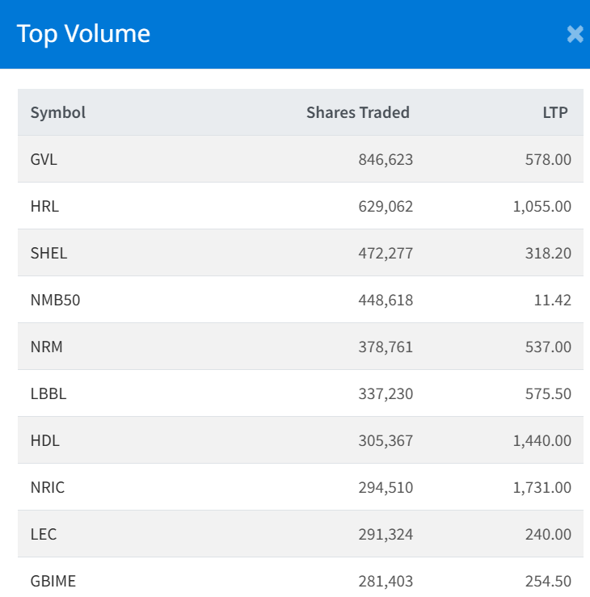Click shares traded value 472,277

coord(386,253)
